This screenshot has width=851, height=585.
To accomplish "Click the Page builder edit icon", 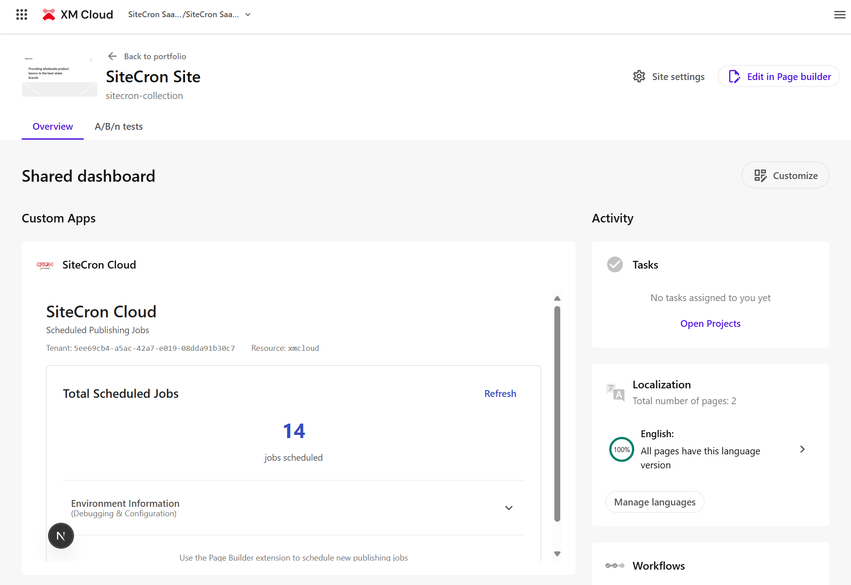I will pyautogui.click(x=734, y=76).
